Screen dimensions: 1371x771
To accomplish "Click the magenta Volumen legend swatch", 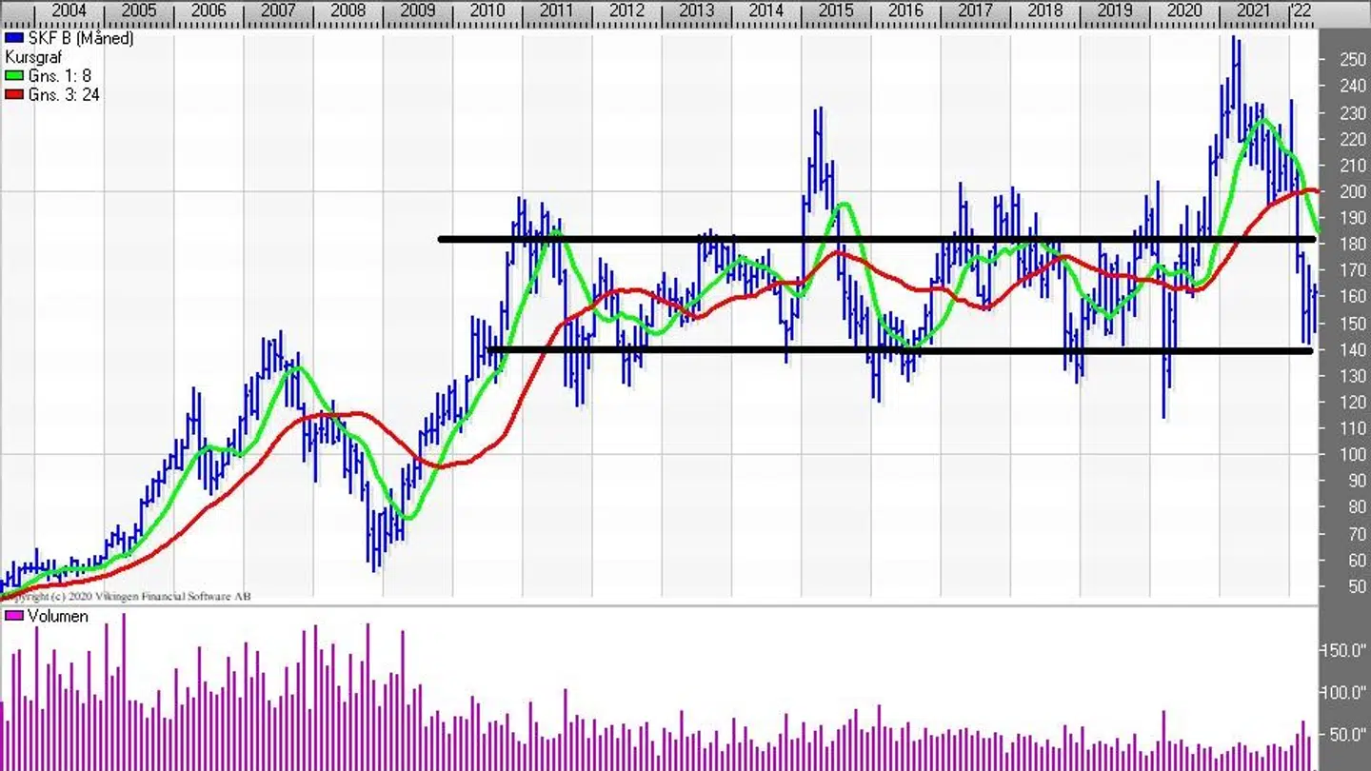I will pos(13,617).
